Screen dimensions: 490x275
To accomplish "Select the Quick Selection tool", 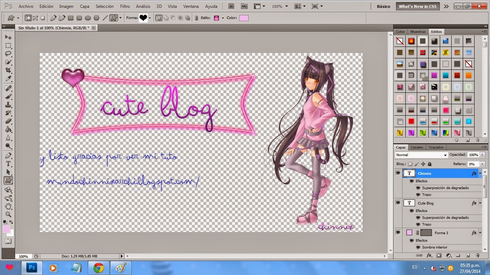I will (8, 62).
